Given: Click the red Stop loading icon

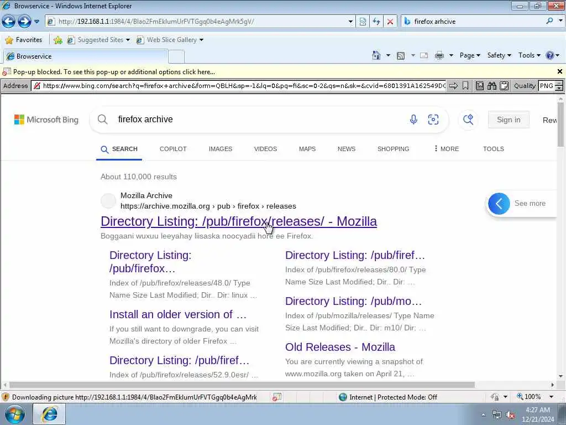Looking at the screenshot, I should point(390,22).
